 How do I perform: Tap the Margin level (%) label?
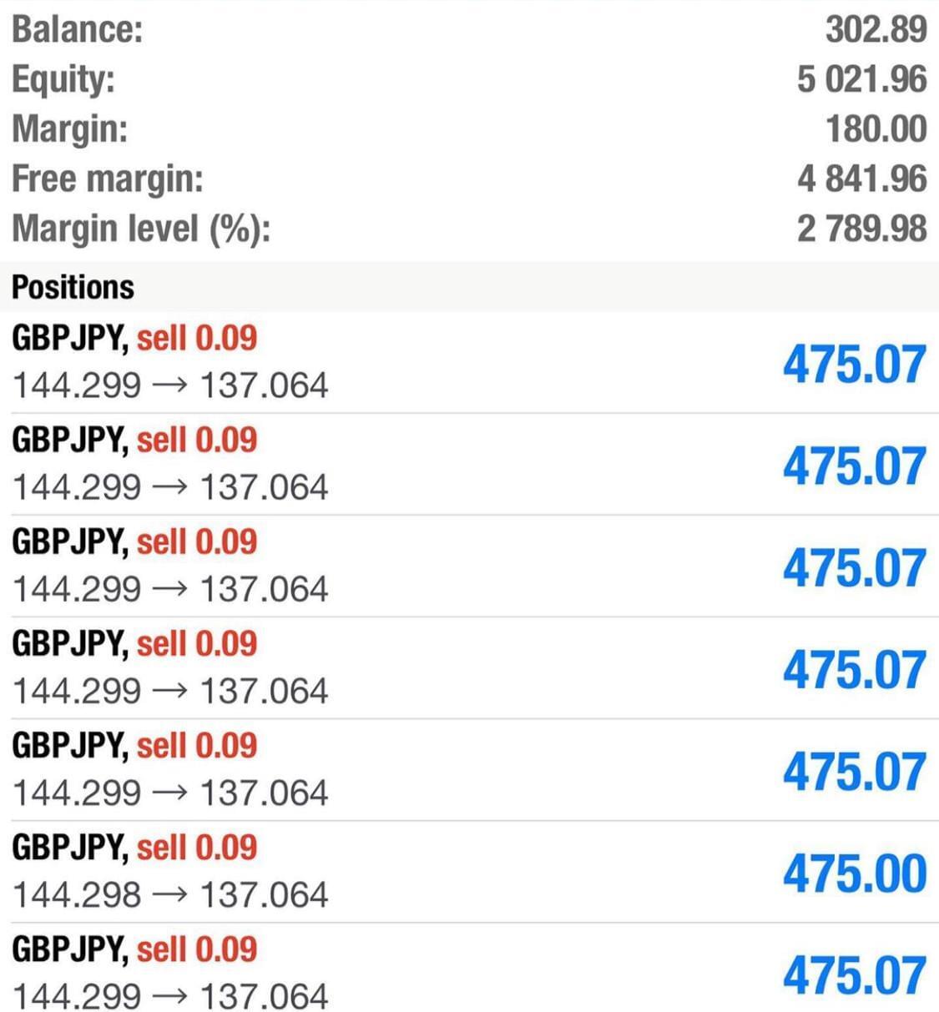(x=141, y=229)
